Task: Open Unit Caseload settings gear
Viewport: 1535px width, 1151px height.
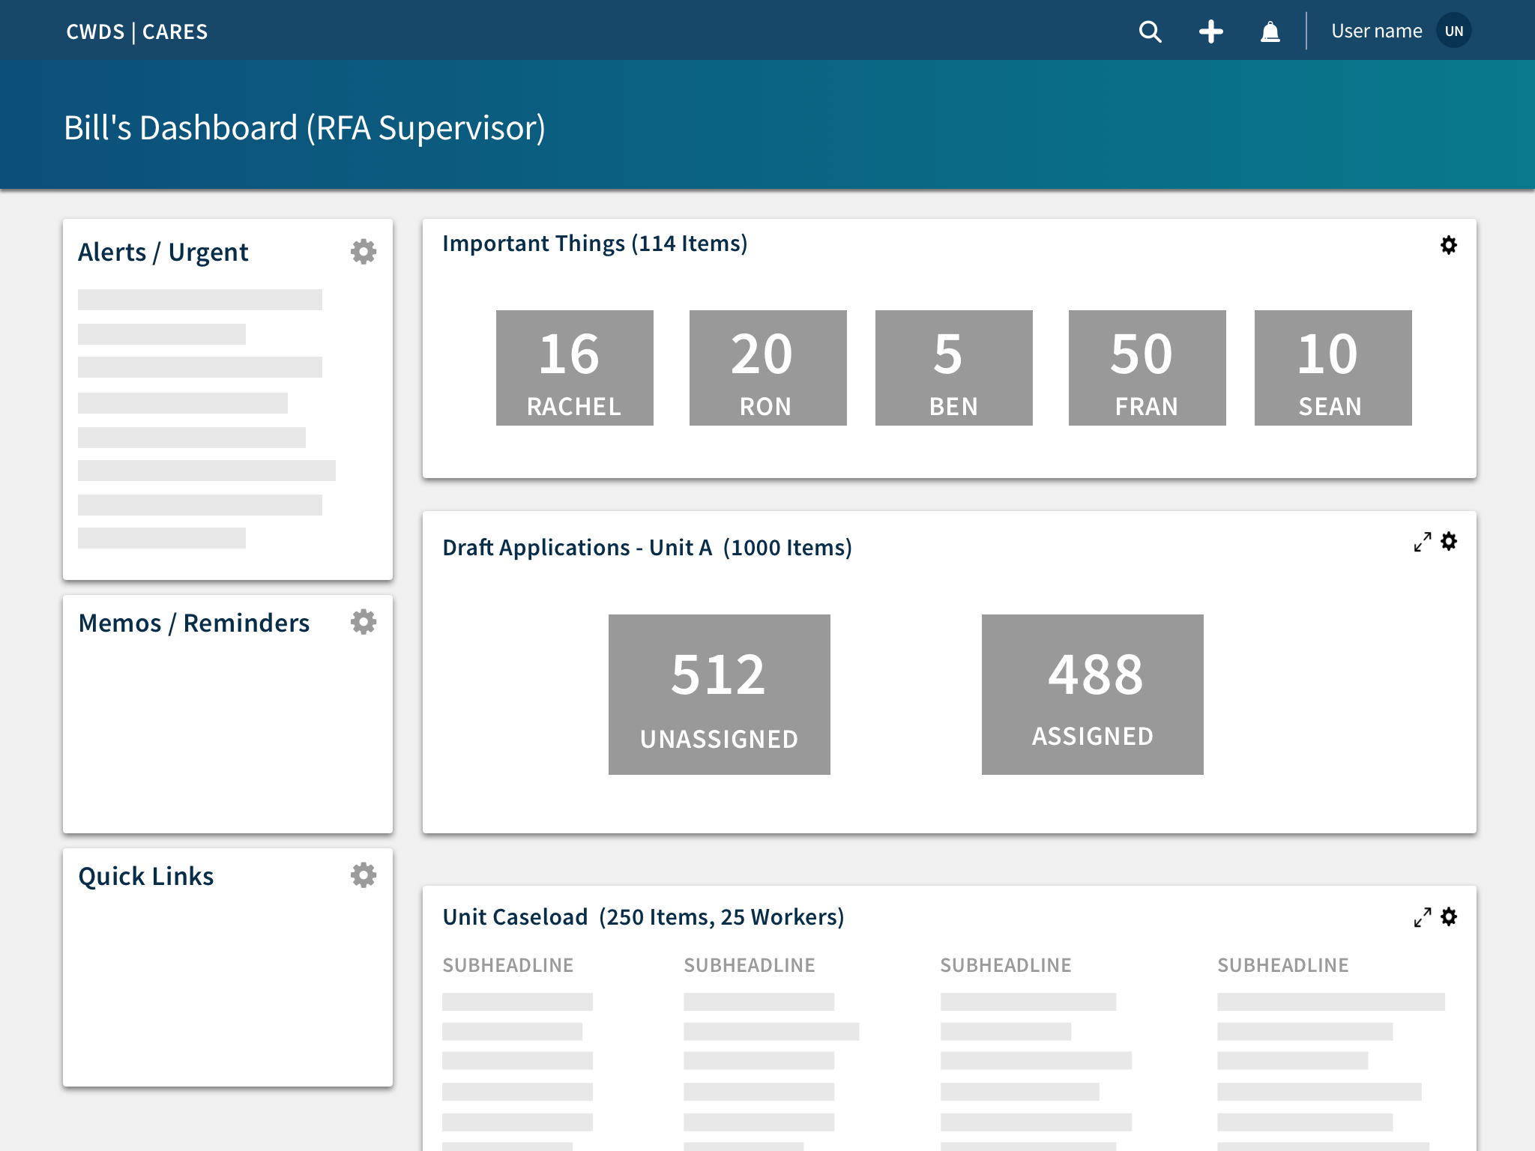Action: click(x=1449, y=916)
